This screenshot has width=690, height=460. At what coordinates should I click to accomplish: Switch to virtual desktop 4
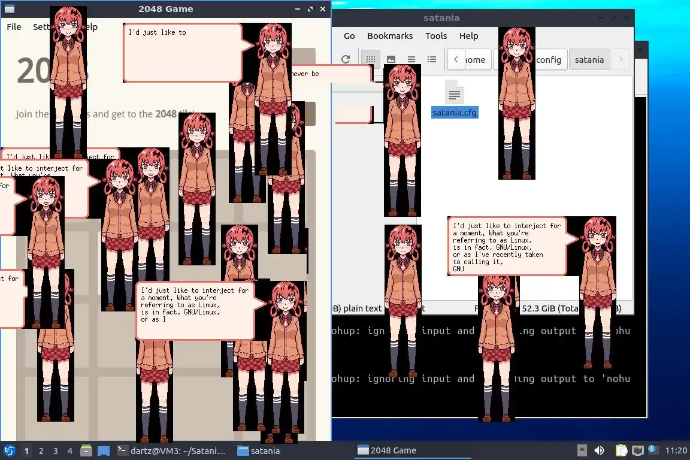[x=70, y=451]
